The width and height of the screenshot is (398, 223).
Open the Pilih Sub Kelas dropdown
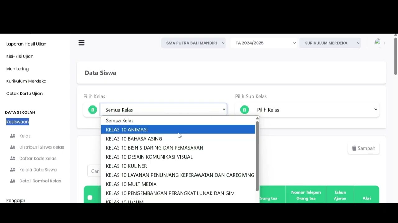316,110
